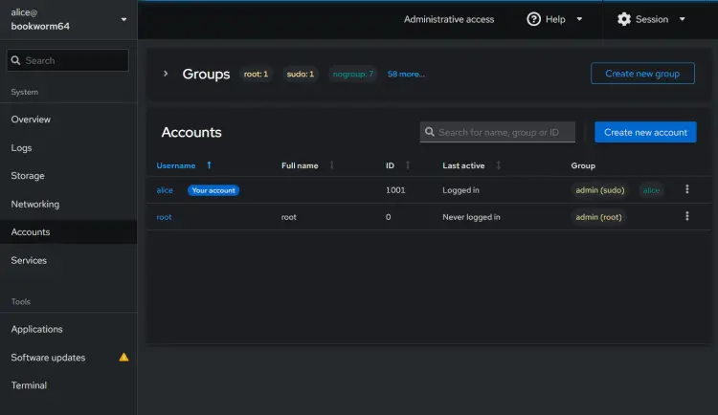718x415 pixels.
Task: Click the Logged in status text
Action: click(x=460, y=190)
